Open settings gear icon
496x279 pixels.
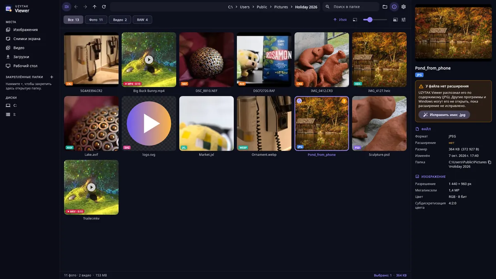click(404, 7)
